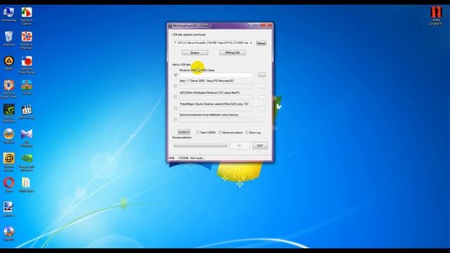Enable the PartedMagic/Ubuntu Desktop ISO checkbox
450x253 pixels.
click(x=175, y=109)
